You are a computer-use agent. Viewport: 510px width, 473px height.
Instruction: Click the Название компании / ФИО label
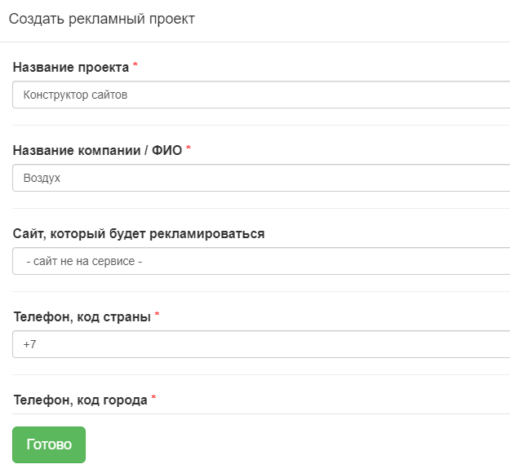pos(97,151)
